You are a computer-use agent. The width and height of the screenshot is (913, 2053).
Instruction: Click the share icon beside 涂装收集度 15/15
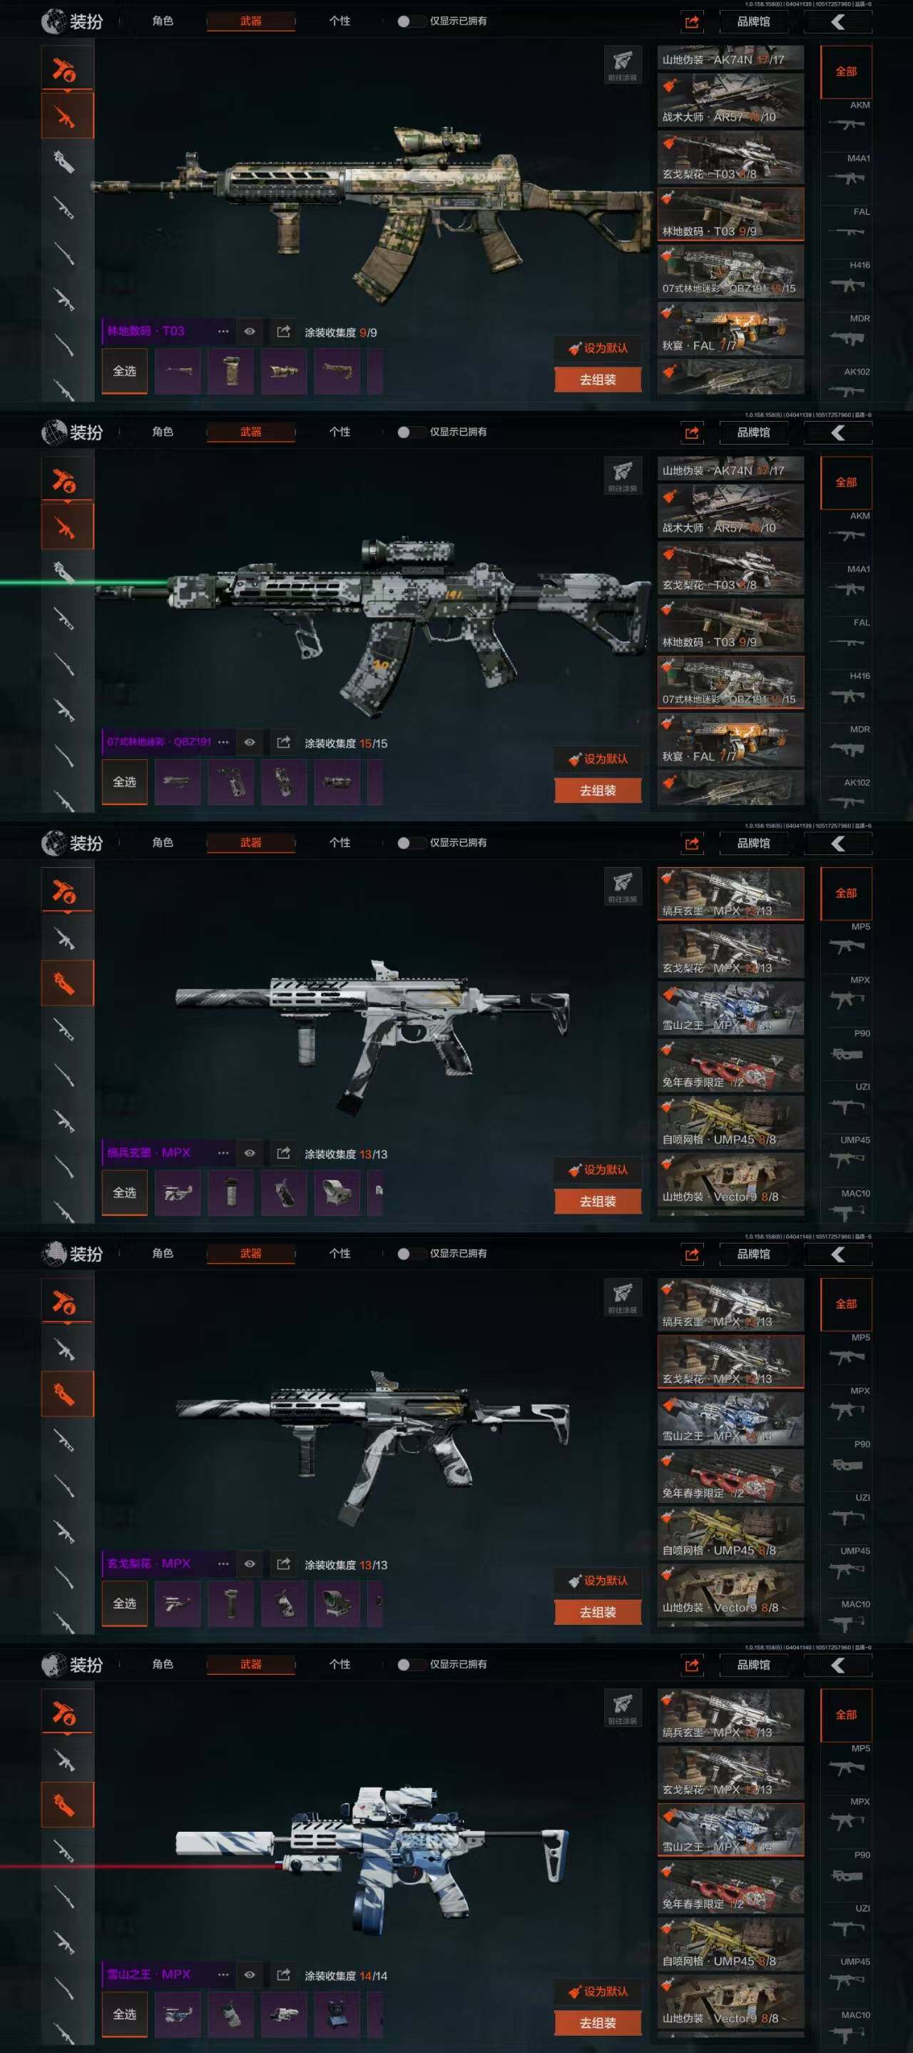[x=283, y=742]
